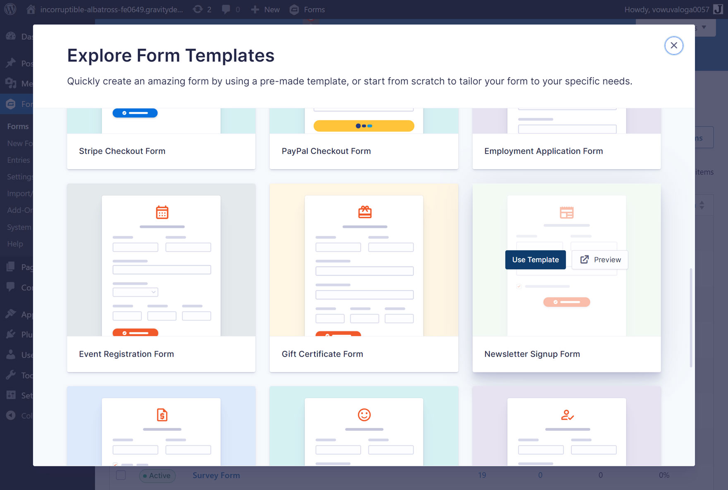The image size is (728, 490).
Task: Click the Media icon in sidebar
Action: [x=11, y=83]
